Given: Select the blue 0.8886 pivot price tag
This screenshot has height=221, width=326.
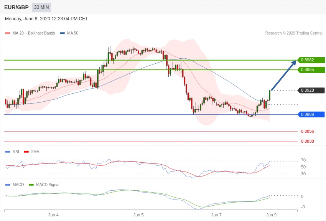Looking at the screenshot, I should point(311,114).
